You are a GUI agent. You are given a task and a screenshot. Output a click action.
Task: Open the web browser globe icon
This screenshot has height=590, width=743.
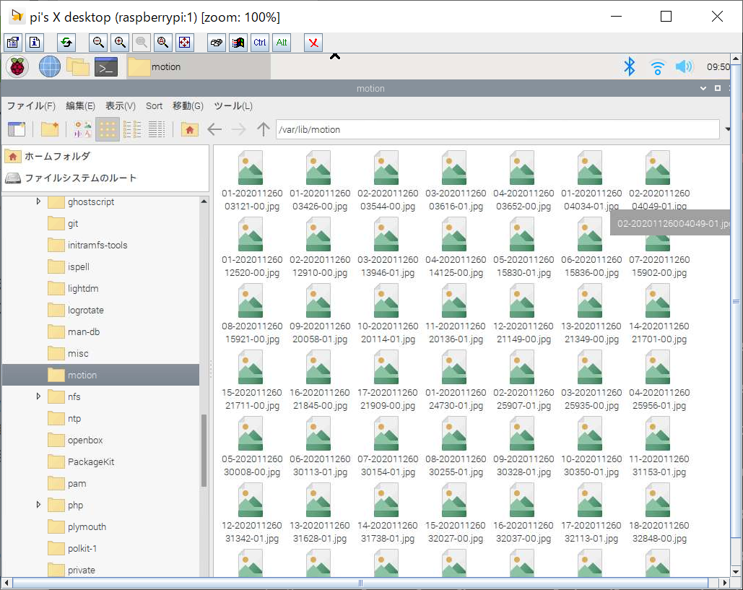click(x=50, y=66)
